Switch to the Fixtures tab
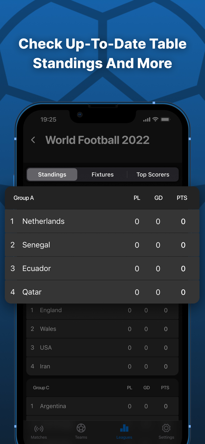The image size is (205, 444). coord(102,174)
